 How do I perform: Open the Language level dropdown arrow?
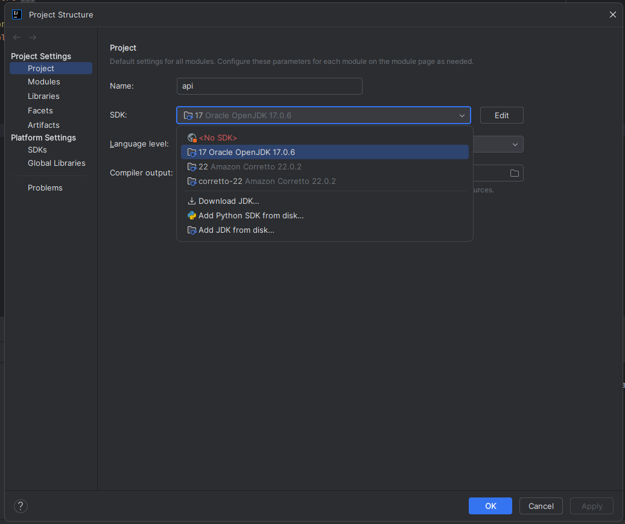pyautogui.click(x=515, y=144)
